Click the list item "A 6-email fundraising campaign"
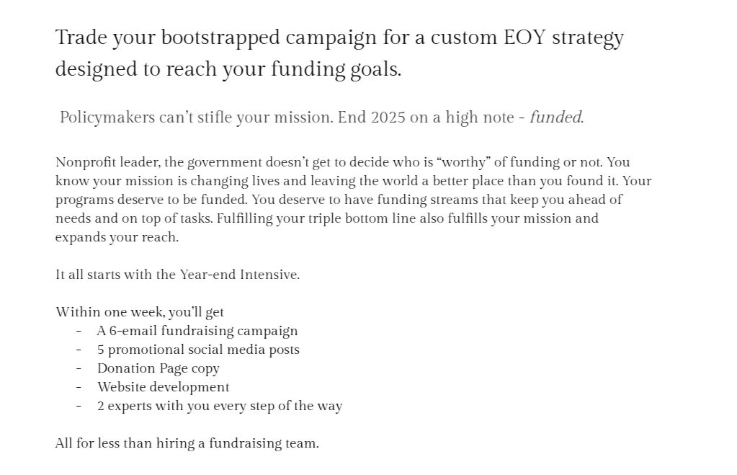This screenshot has height=475, width=737. click(197, 331)
